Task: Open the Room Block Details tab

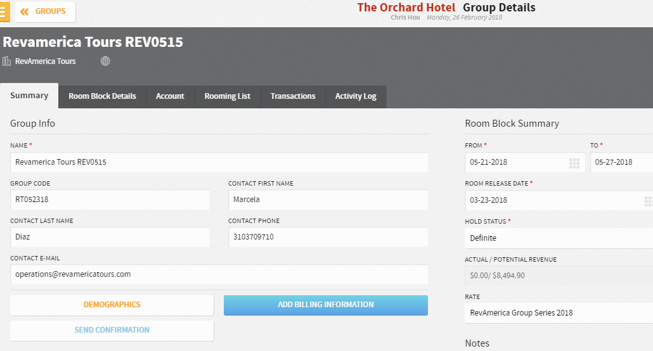Action: [103, 96]
